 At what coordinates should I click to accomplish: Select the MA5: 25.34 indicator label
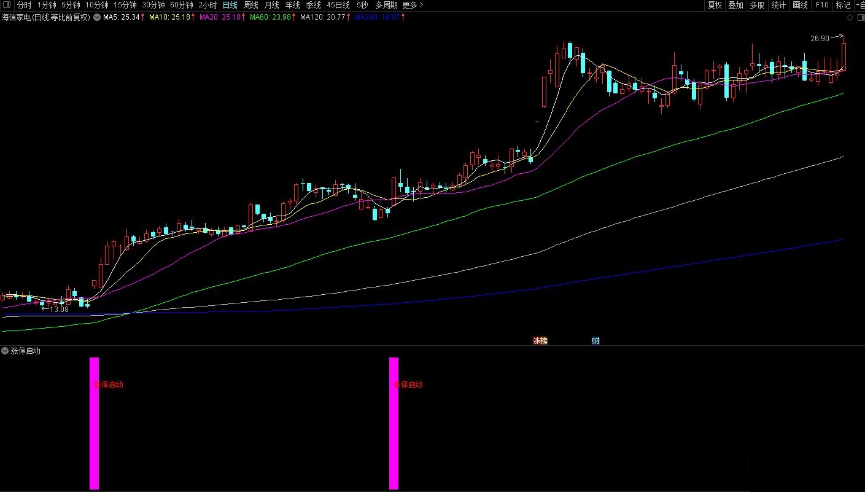point(122,17)
